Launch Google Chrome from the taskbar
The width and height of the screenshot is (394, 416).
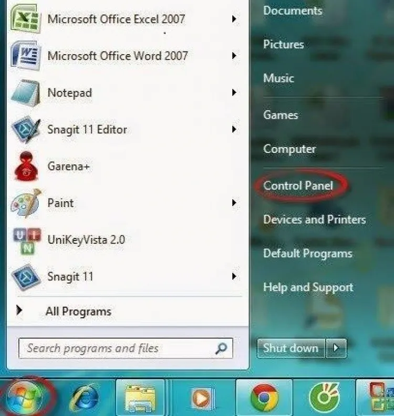[x=264, y=397]
